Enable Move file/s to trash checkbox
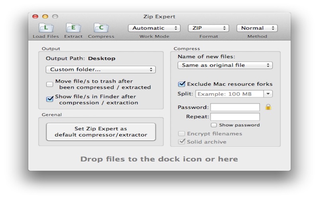 coord(49,84)
